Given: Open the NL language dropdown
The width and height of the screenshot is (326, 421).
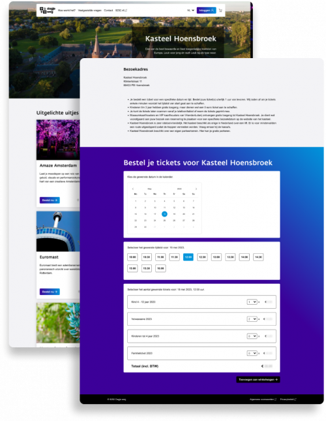Looking at the screenshot, I should 190,10.
